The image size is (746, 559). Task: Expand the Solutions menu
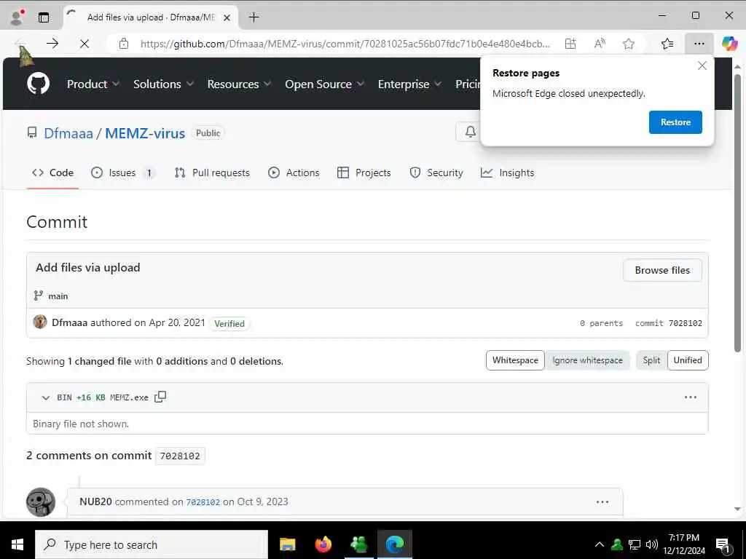[163, 84]
